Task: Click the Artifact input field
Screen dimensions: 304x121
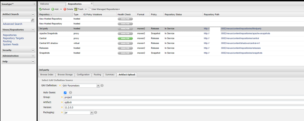Action: point(184,102)
